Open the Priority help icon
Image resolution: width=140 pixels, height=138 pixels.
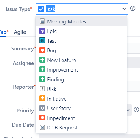136,110
